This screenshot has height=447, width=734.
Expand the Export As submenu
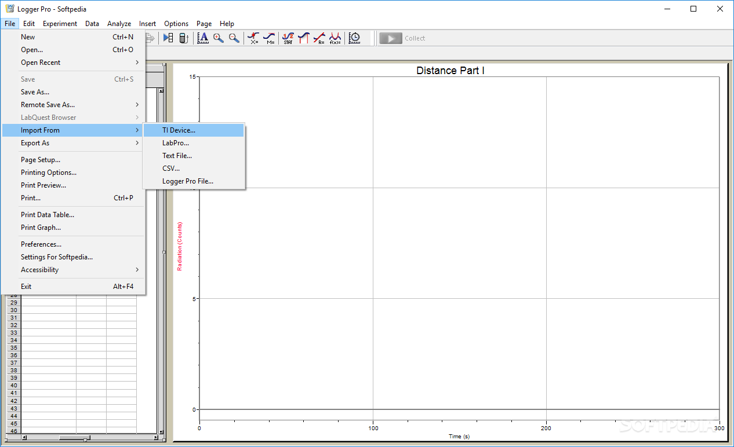click(x=73, y=143)
